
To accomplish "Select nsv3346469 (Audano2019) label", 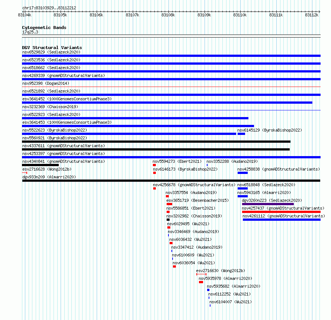I will click(x=193, y=232).
